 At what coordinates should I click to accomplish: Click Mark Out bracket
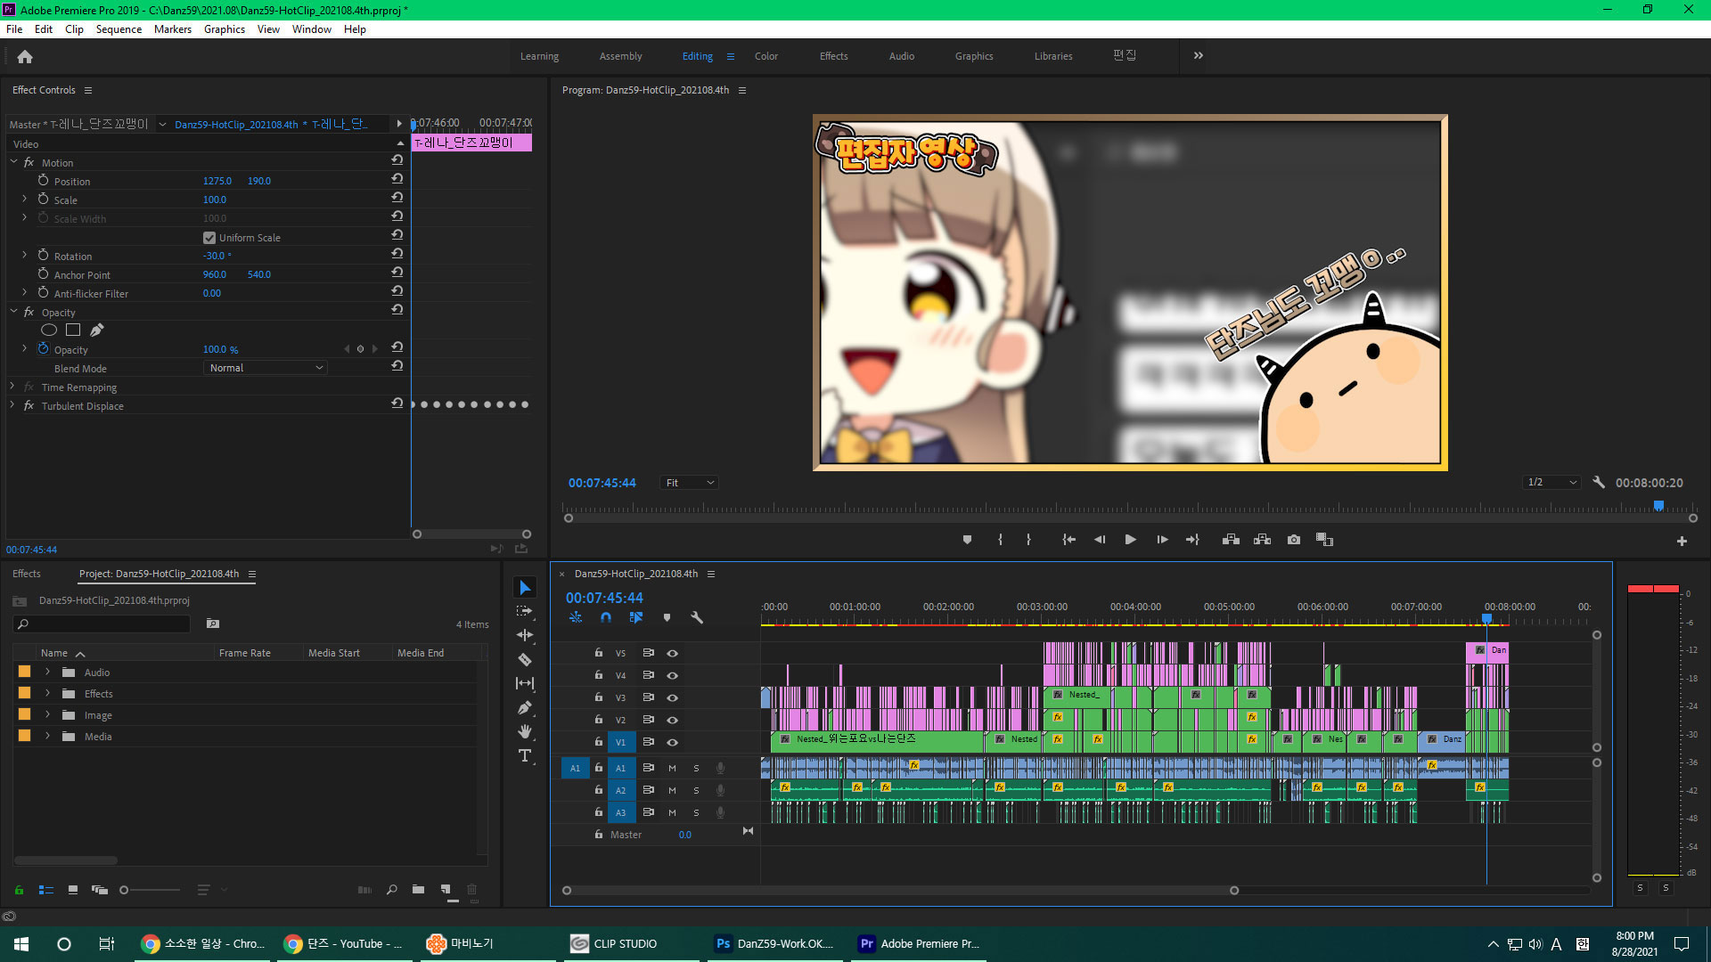(1028, 540)
